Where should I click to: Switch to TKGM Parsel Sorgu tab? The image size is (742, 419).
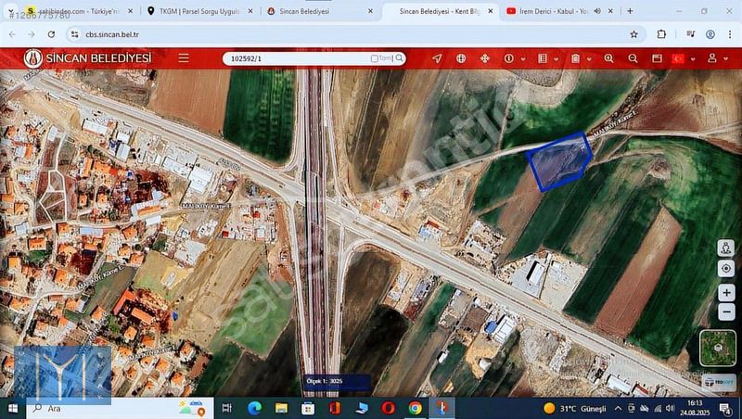coord(195,11)
